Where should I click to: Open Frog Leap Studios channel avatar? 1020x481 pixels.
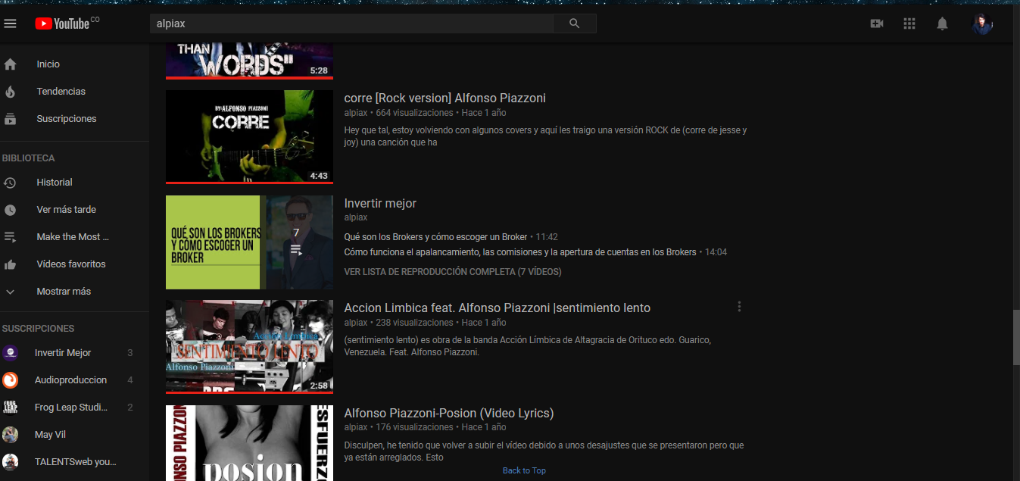tap(10, 408)
